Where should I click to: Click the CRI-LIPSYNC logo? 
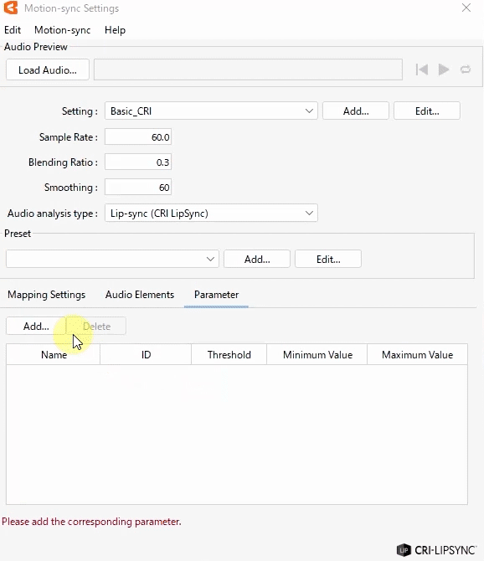pyautogui.click(x=436, y=550)
